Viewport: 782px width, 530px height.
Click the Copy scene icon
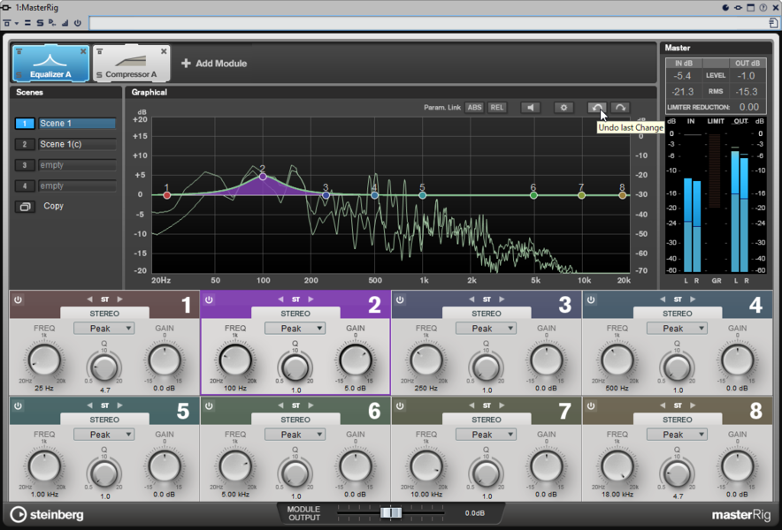click(x=25, y=206)
